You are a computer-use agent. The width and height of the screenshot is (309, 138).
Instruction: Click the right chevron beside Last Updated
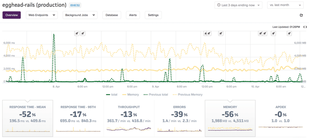click(306, 27)
